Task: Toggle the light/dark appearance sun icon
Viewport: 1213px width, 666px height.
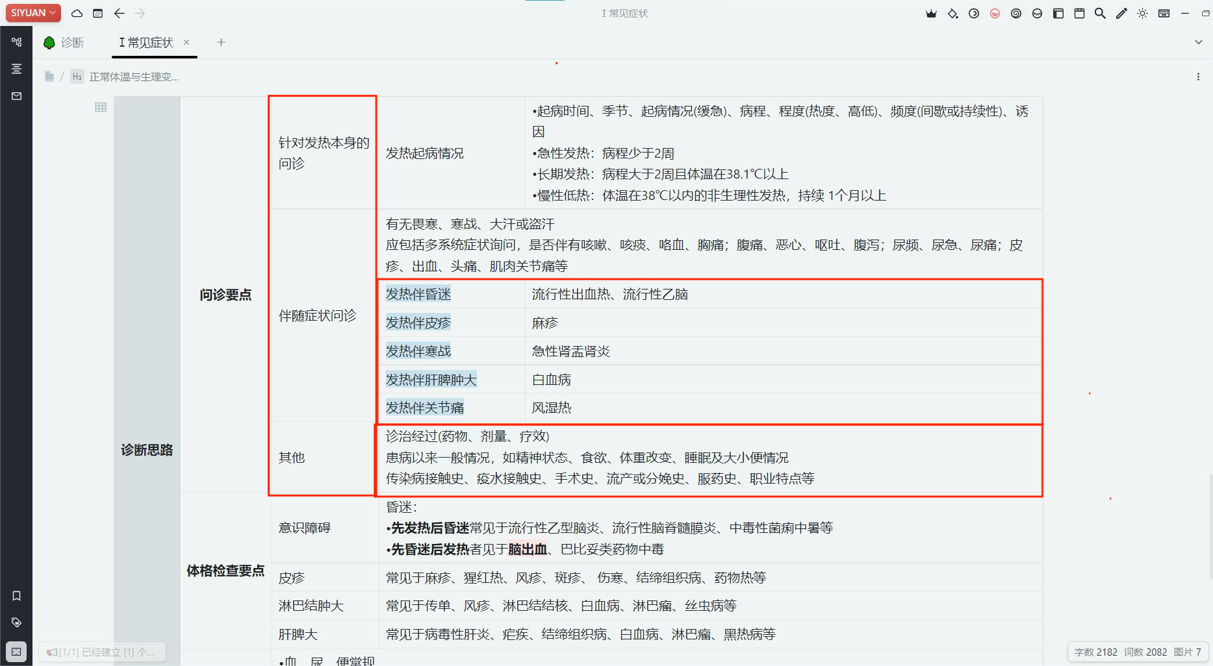Action: point(1142,13)
